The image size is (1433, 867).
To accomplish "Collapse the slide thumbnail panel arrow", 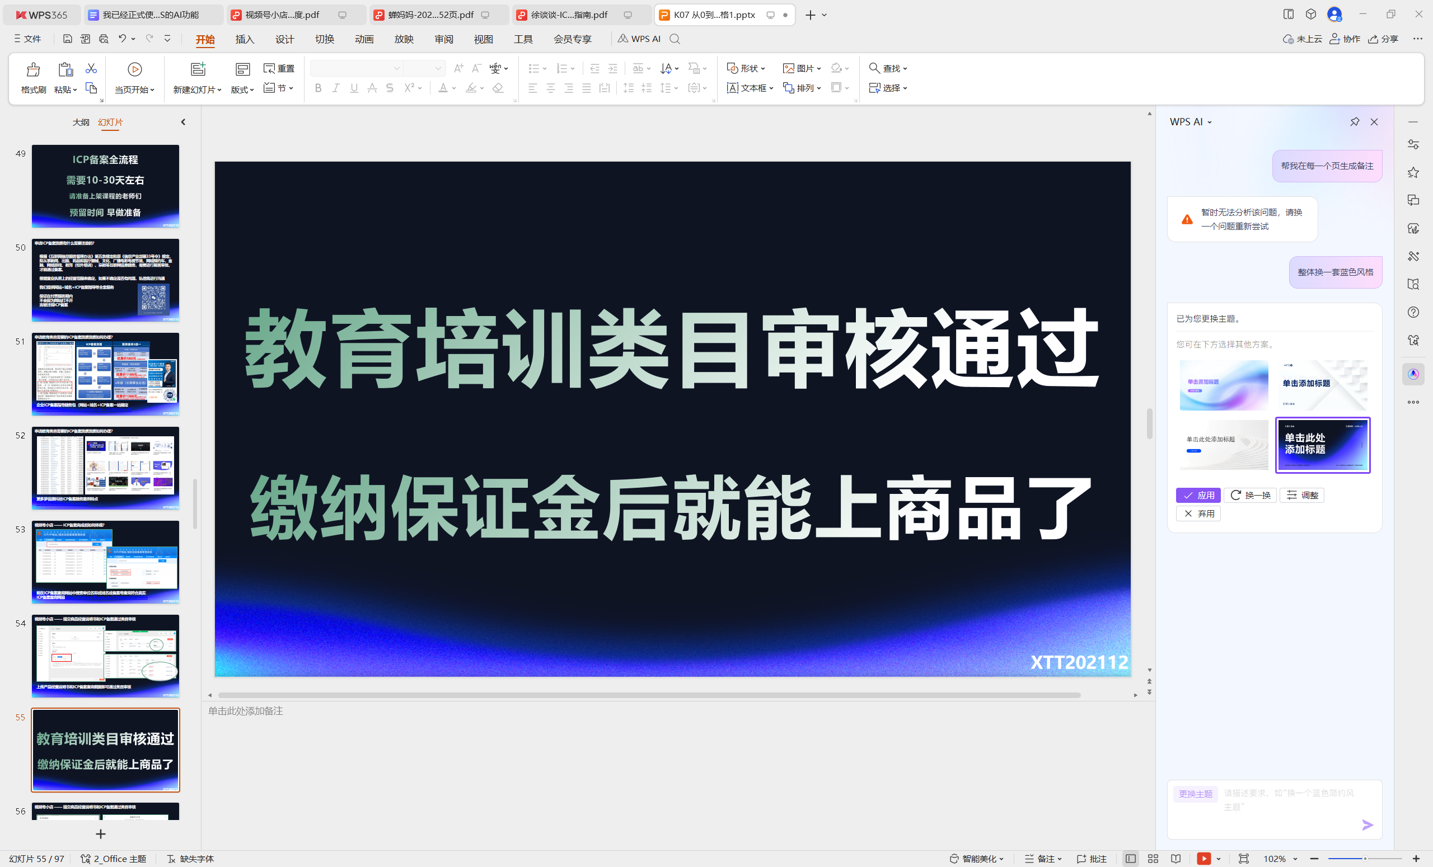I will (183, 122).
